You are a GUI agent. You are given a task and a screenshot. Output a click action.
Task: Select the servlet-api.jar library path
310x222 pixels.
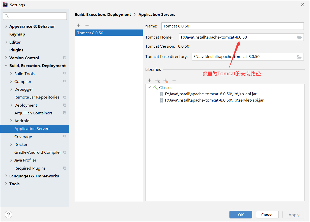214,100
